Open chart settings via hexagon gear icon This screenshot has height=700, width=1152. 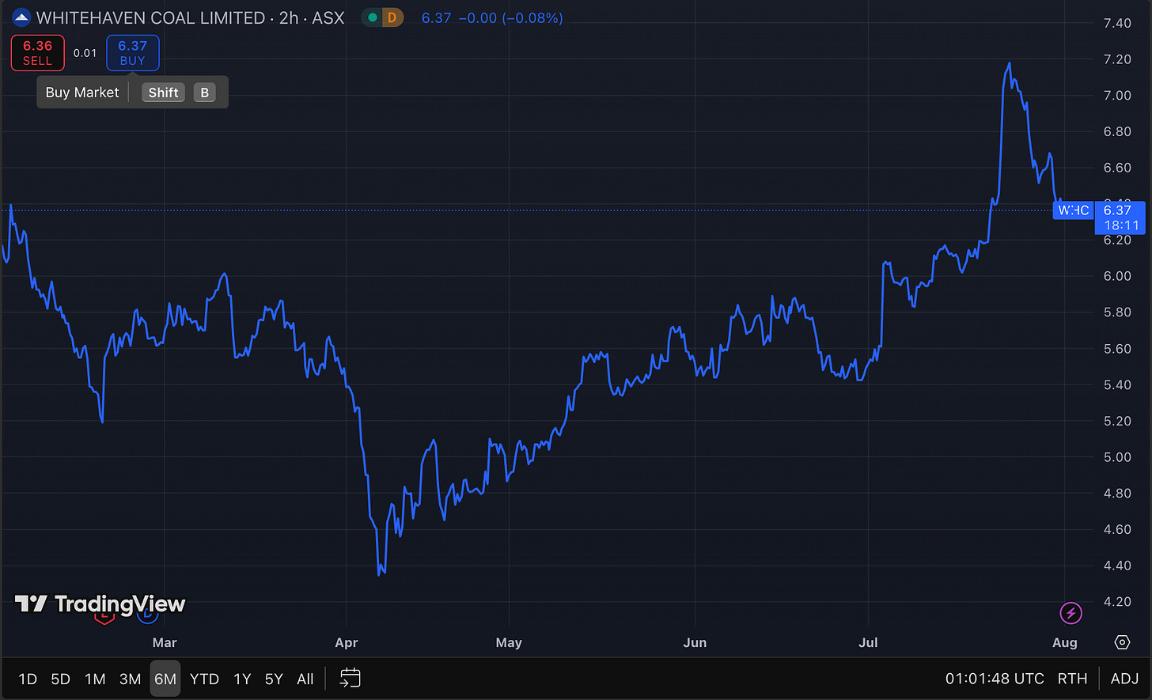click(1122, 641)
